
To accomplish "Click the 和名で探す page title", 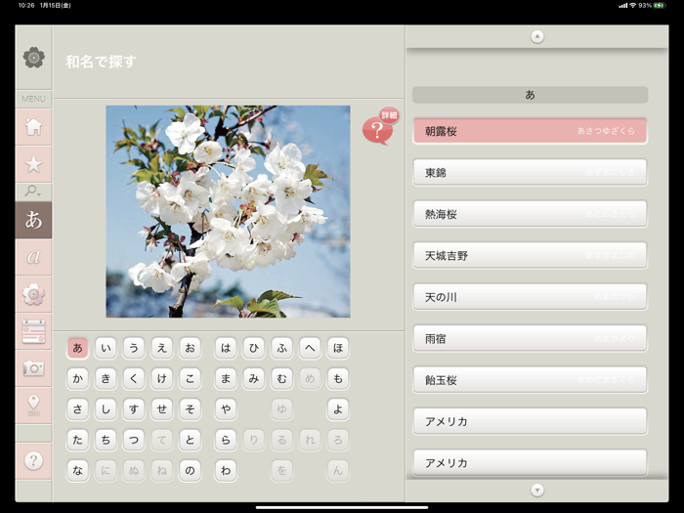I will 101,62.
